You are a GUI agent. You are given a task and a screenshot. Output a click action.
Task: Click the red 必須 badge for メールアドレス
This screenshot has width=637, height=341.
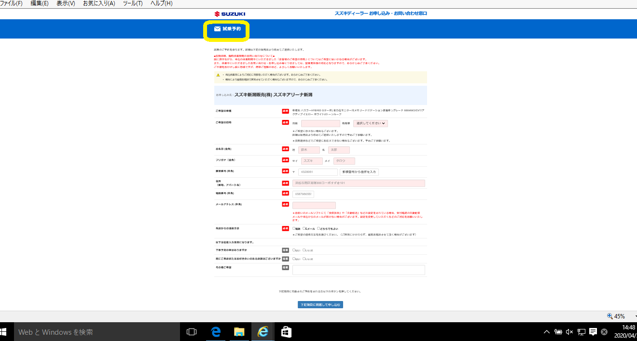(285, 204)
